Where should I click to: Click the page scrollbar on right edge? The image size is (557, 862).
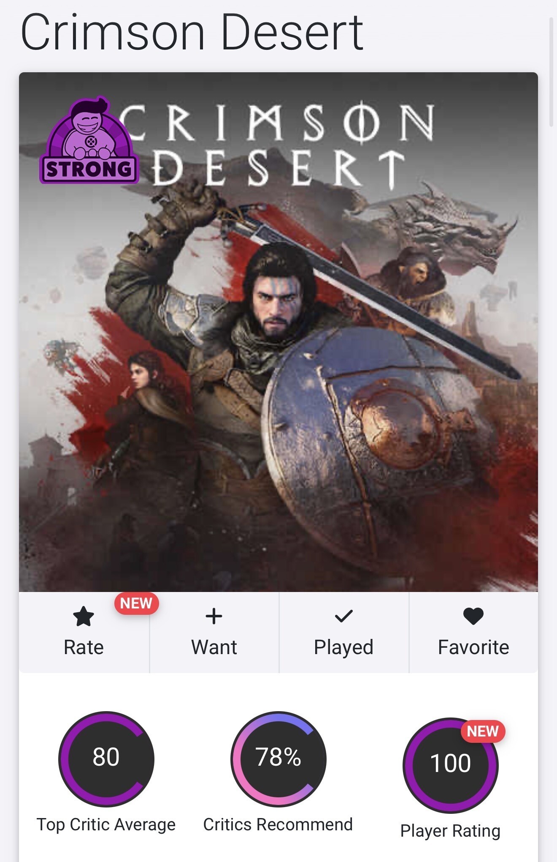click(x=551, y=72)
